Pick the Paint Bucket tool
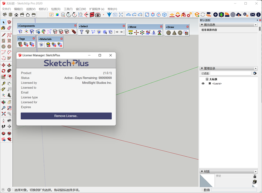262x193 pixels. coord(3,28)
